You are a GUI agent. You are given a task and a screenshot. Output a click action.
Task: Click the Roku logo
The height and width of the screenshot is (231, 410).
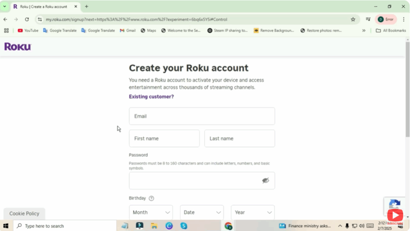17,46
